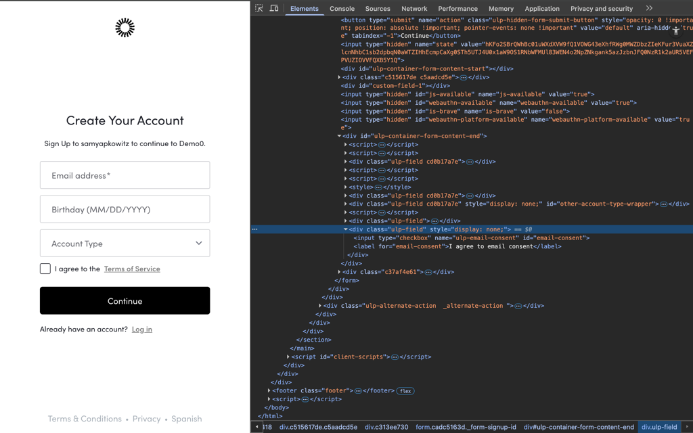Click the Email address input field
Screen dimensions: 693x433
point(125,175)
